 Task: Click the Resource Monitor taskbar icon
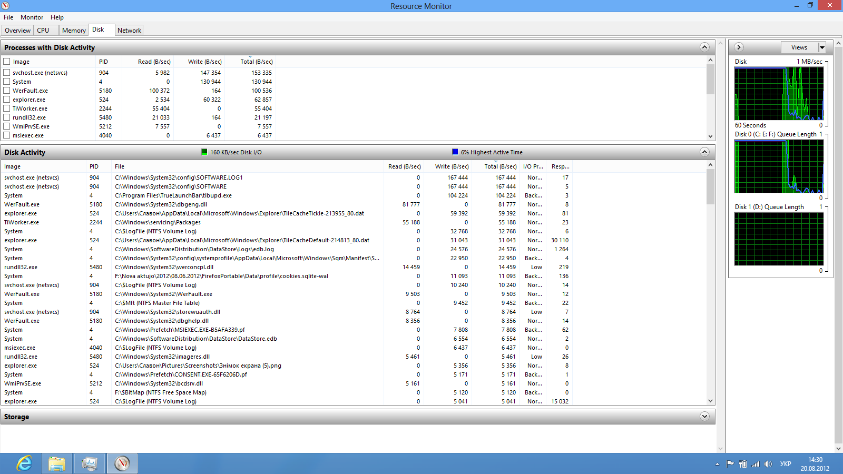pos(122,463)
